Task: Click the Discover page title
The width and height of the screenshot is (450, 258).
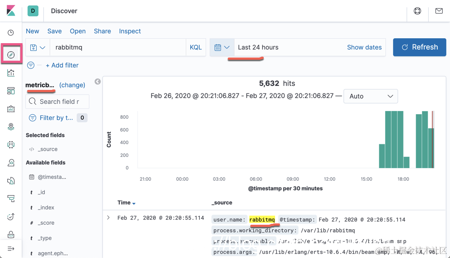Action: tap(64, 11)
